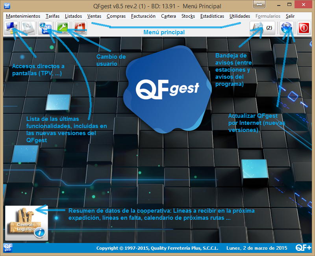Screen dimensions: 315x256
Task: Open the Stocks menu
Action: [x=188, y=16]
